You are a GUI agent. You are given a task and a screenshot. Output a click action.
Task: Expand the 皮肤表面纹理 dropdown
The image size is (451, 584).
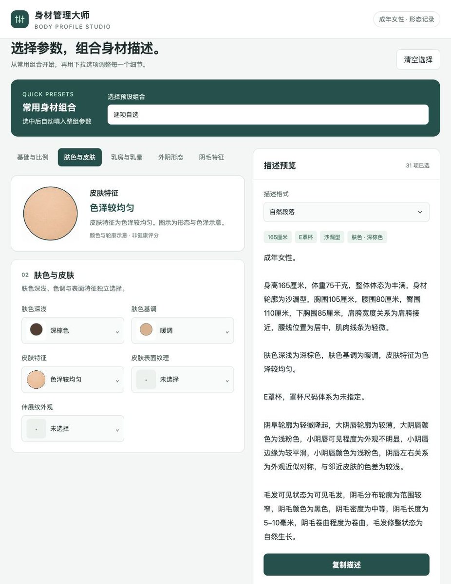tap(183, 379)
